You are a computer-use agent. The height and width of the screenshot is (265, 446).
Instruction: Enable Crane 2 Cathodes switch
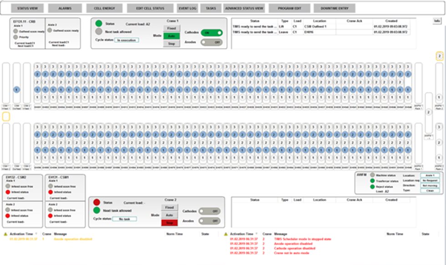point(209,211)
